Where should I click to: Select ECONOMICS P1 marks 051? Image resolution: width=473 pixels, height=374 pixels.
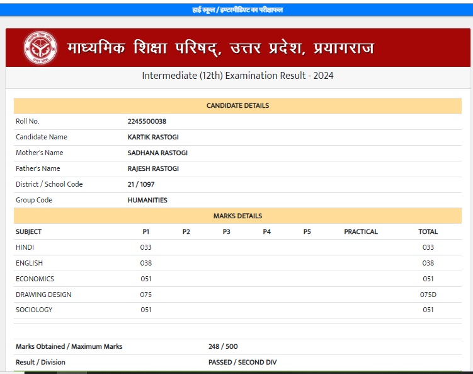[145, 279]
